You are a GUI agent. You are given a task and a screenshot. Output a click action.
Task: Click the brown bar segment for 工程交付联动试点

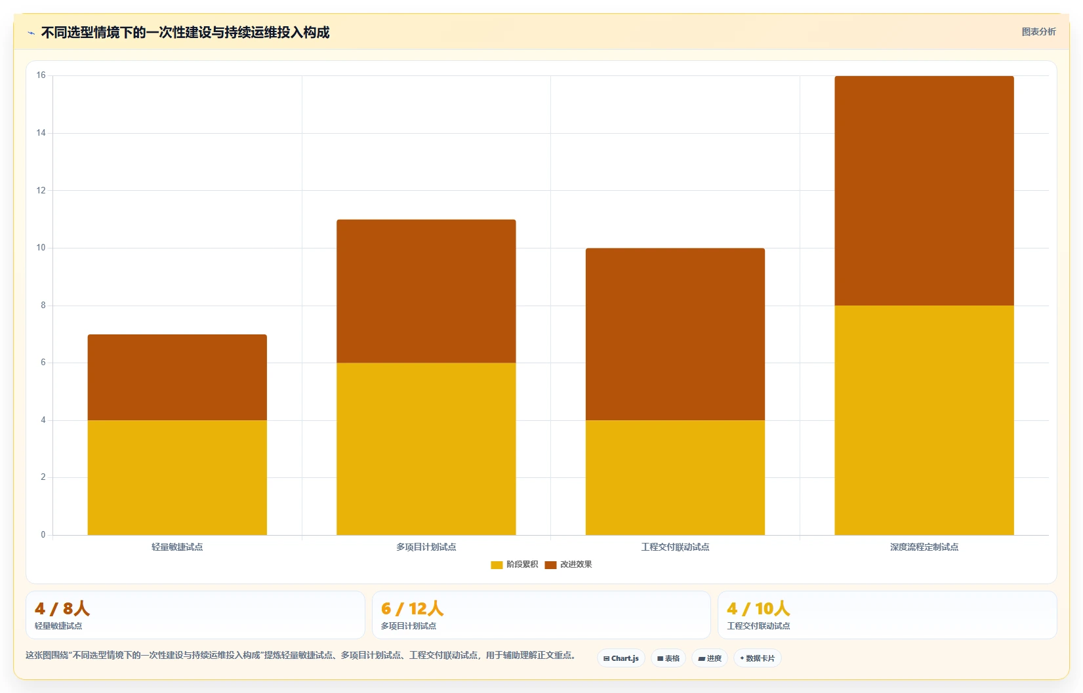tap(675, 334)
